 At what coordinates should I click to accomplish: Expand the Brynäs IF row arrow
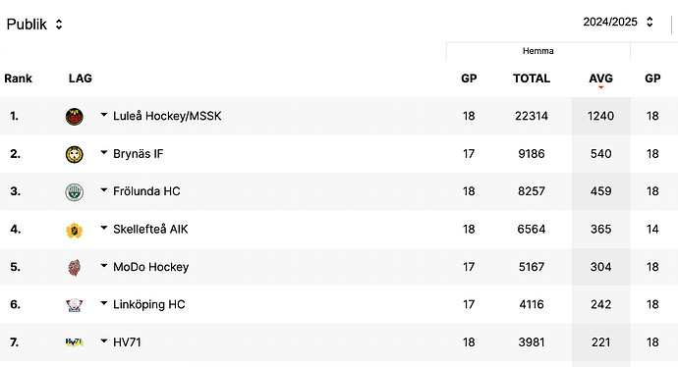click(104, 152)
